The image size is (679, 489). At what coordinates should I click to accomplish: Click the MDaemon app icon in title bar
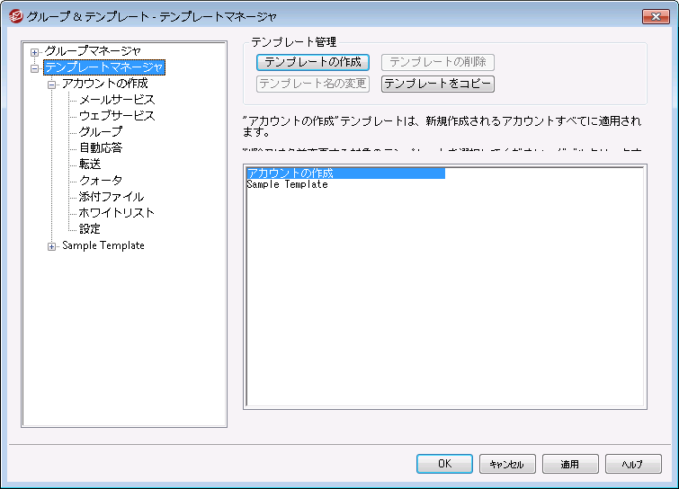14,15
